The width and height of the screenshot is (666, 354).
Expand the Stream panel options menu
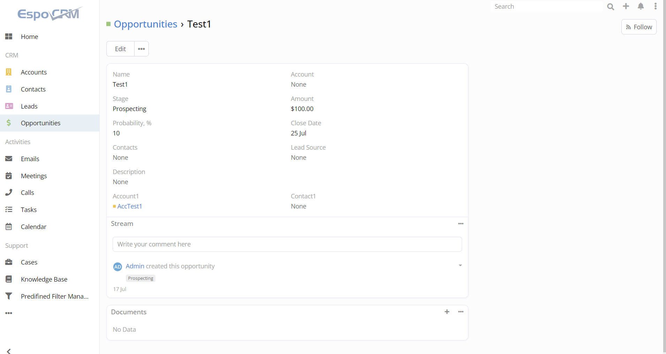tap(460, 224)
